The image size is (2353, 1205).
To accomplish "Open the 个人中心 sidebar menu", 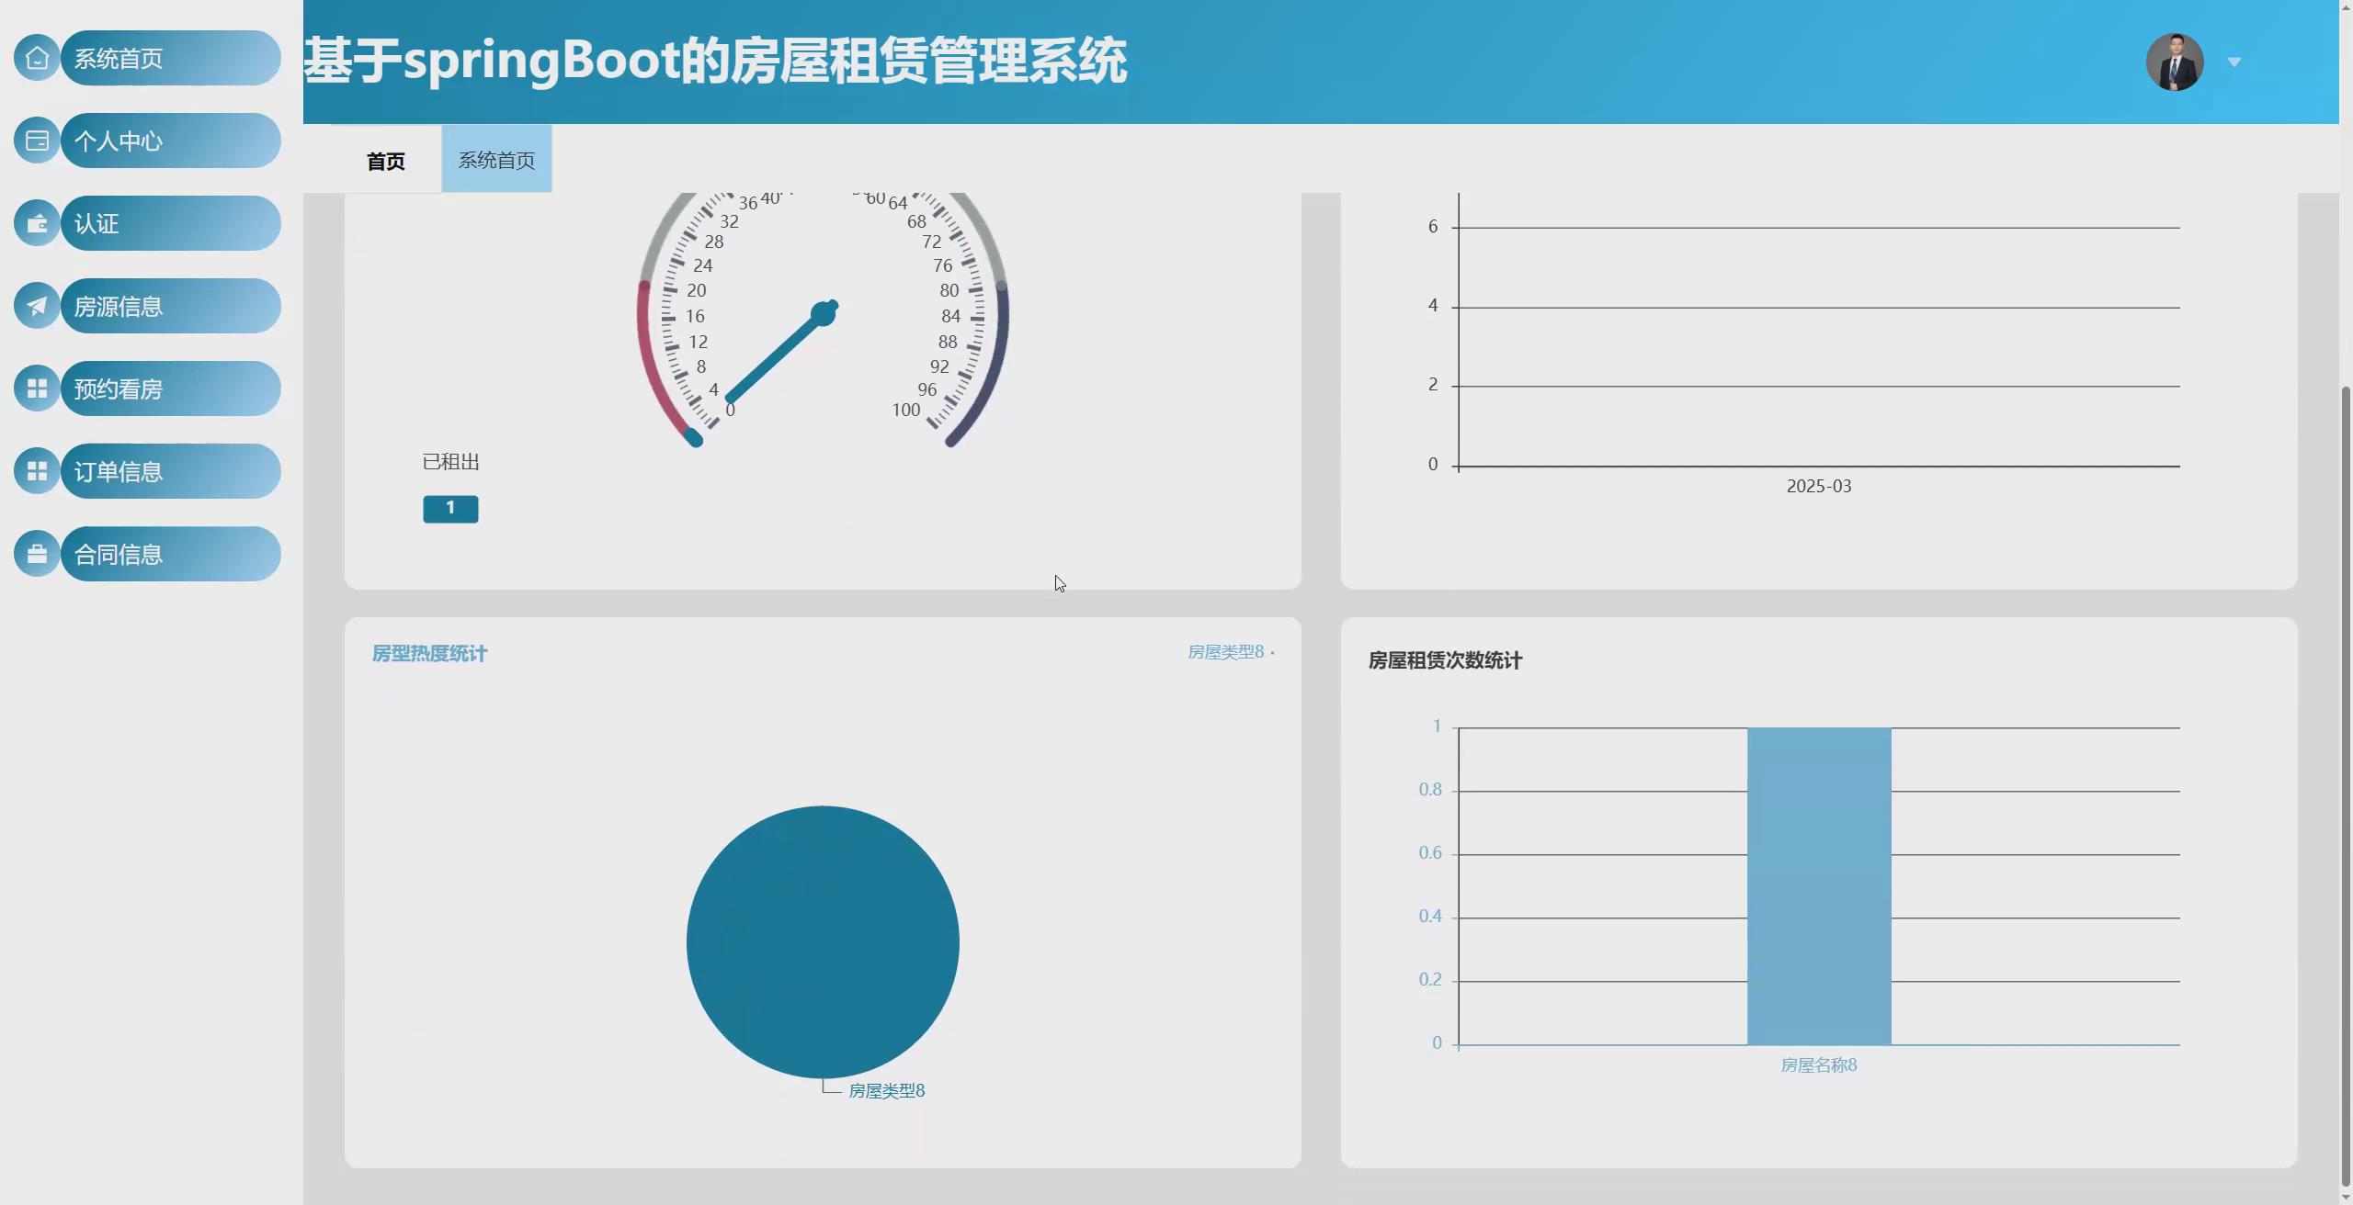I will tap(170, 141).
